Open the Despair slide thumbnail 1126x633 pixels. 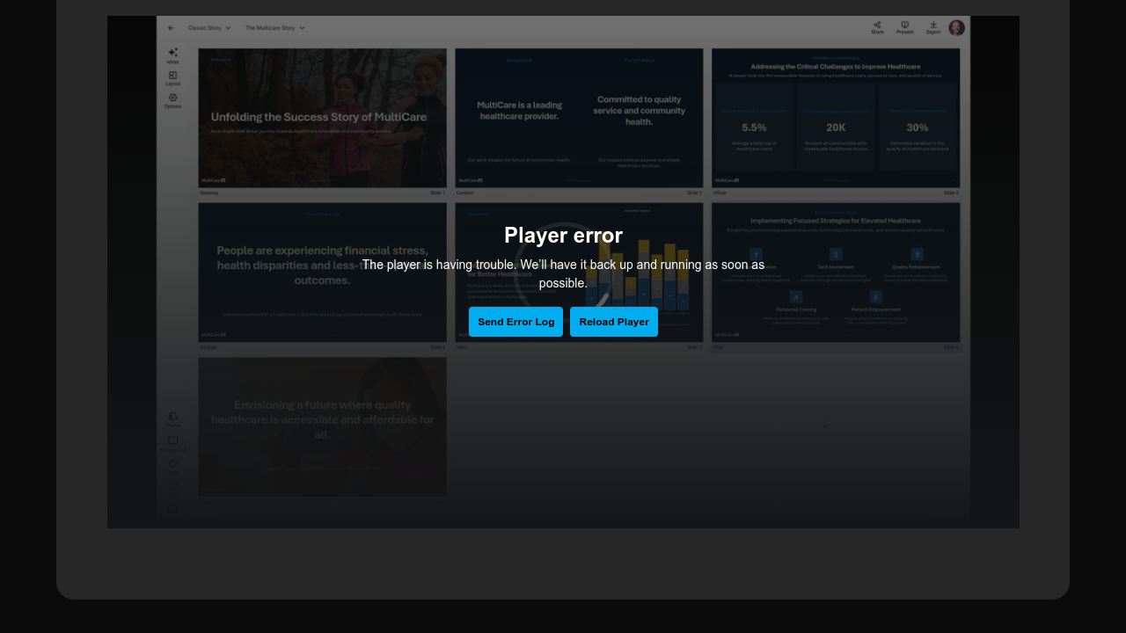pos(322,273)
